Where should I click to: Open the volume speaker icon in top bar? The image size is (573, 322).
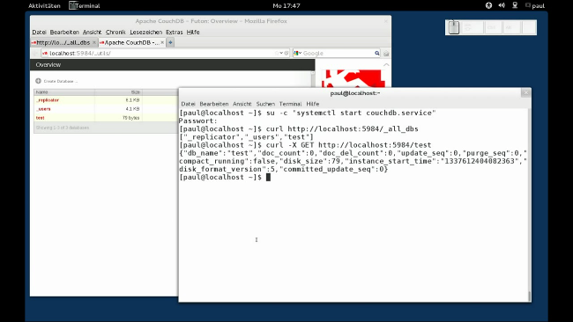tap(502, 5)
